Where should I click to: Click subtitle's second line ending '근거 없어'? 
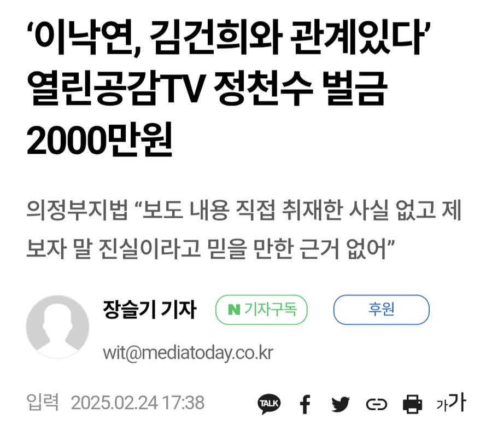pos(210,248)
